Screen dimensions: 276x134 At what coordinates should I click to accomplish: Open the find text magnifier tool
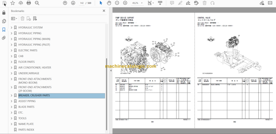tap(37, 3)
